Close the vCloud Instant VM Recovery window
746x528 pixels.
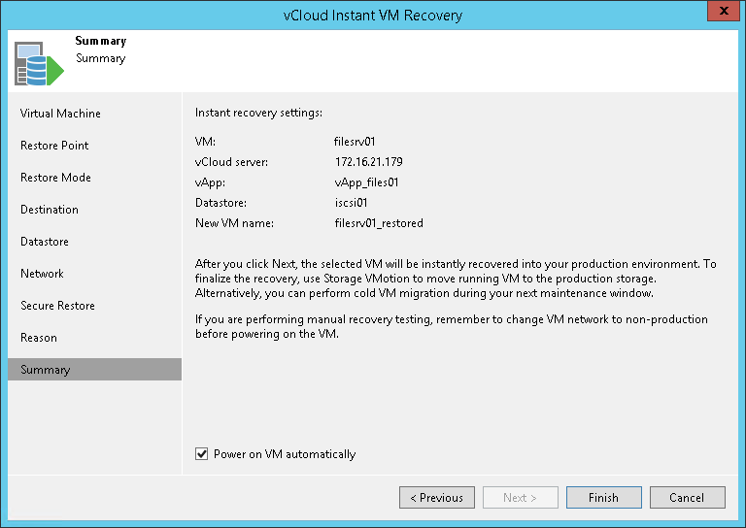723,11
